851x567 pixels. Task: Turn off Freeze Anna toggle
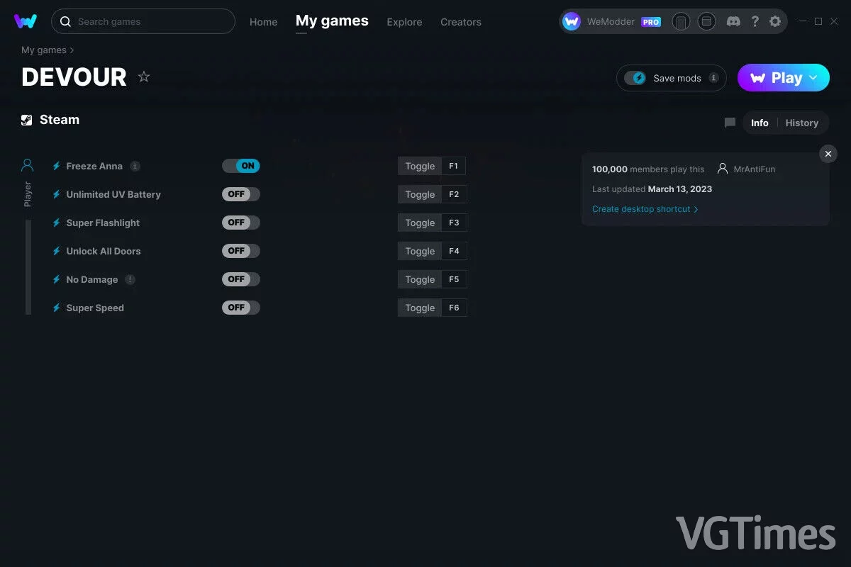tap(241, 166)
